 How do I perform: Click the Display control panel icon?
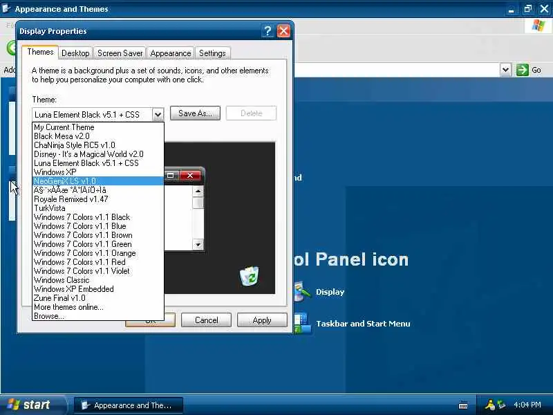(x=302, y=291)
